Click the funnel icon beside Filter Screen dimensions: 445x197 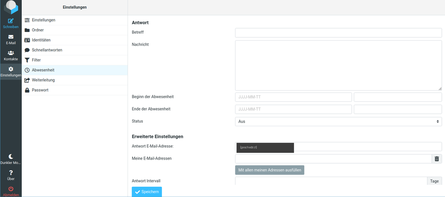(x=27, y=60)
